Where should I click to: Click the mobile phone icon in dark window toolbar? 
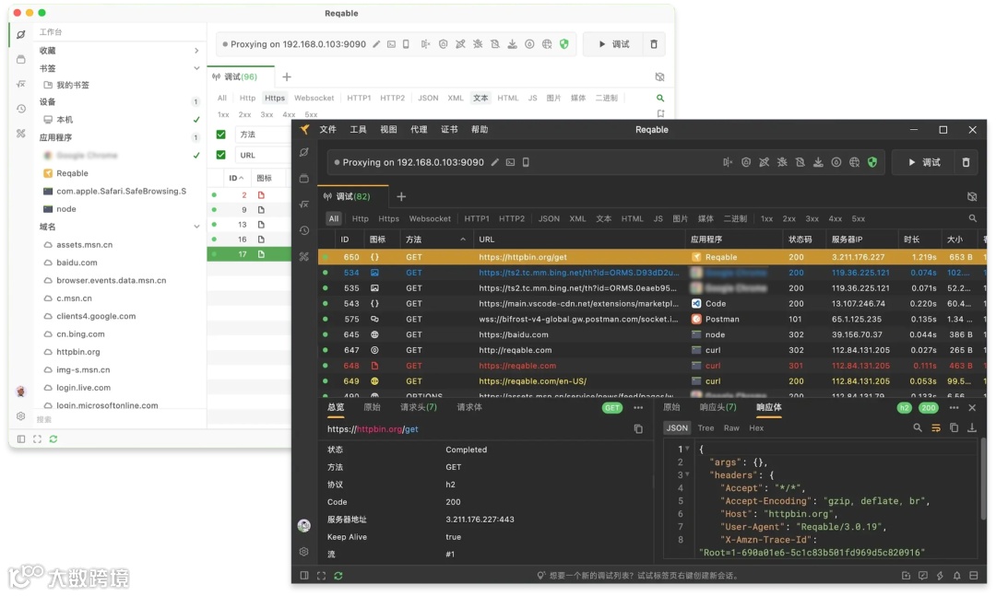point(526,162)
